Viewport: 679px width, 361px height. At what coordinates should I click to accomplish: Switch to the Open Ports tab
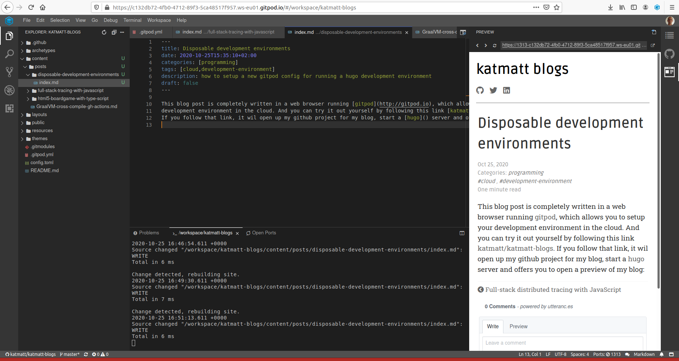pyautogui.click(x=261, y=233)
